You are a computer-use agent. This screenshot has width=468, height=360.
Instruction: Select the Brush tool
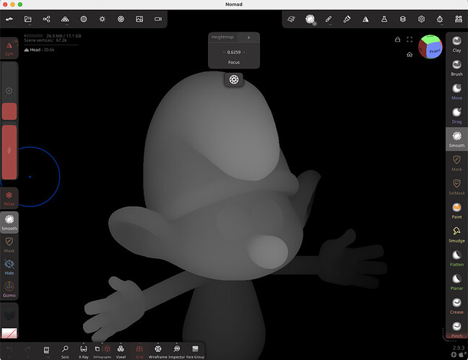pos(456,68)
